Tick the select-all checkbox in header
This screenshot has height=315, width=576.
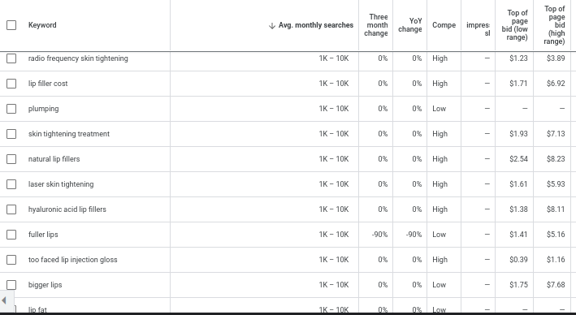(x=11, y=25)
